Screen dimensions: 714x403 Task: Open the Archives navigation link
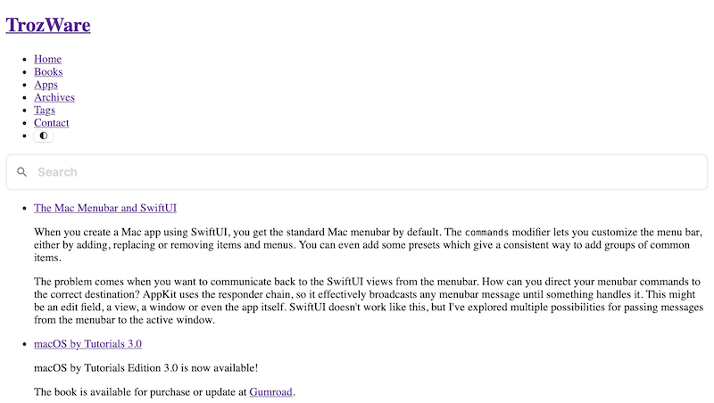point(54,97)
